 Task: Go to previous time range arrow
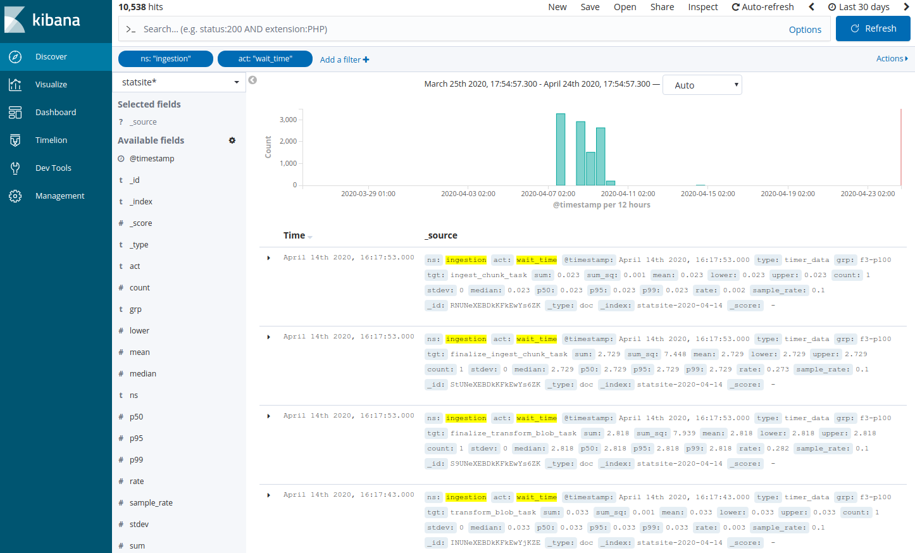tap(812, 7)
